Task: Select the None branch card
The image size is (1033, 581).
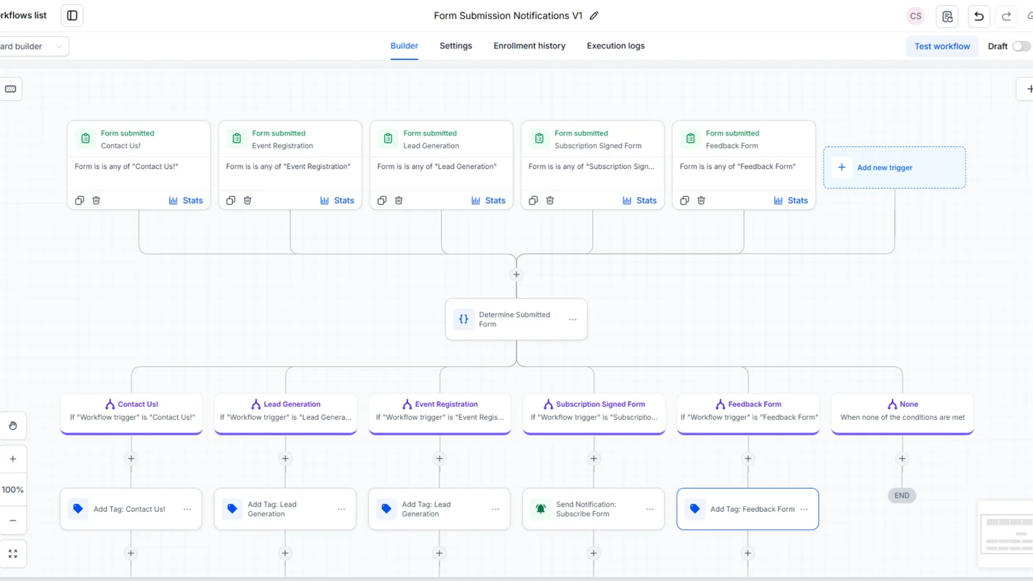Action: pos(903,413)
